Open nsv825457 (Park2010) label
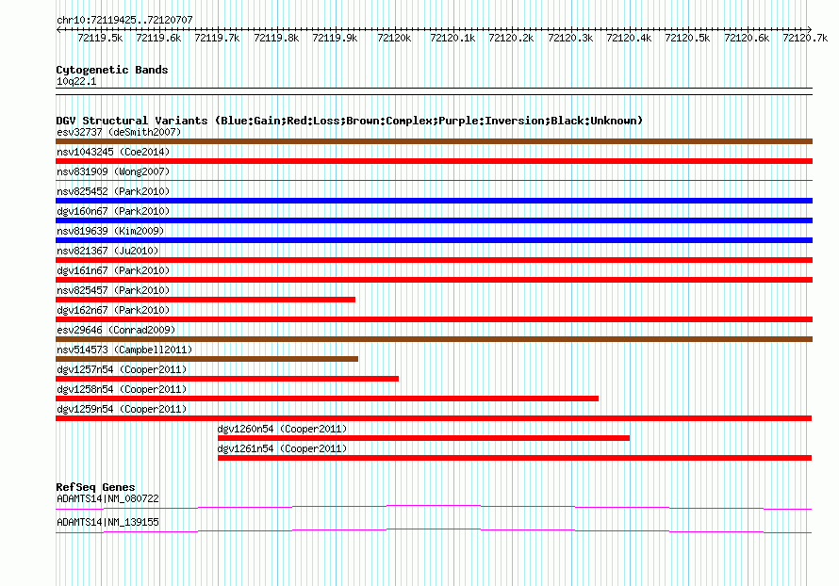 (113, 290)
